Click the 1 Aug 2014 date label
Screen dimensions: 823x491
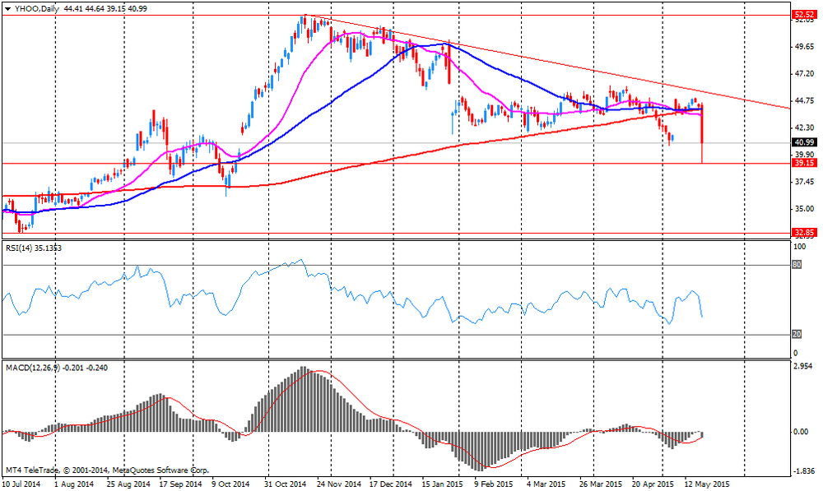pos(75,484)
